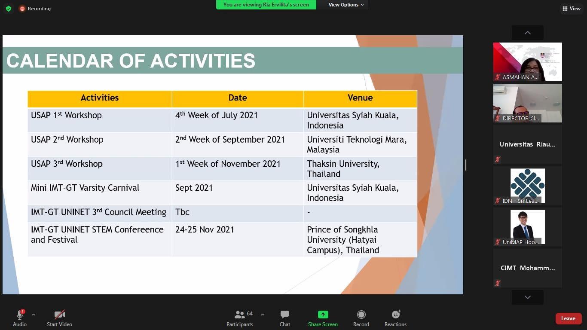The width and height of the screenshot is (587, 330).
Task: Click the panel divider handle beside shared screen
Action: (466, 165)
